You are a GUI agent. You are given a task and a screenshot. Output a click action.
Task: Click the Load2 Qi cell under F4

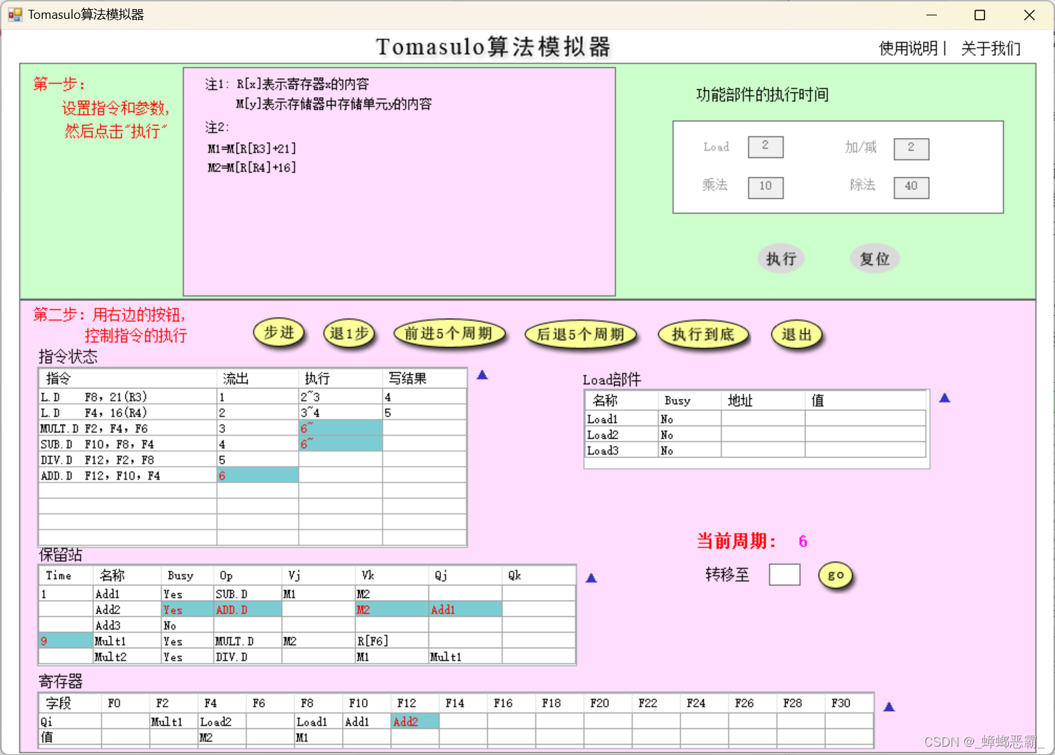point(222,721)
